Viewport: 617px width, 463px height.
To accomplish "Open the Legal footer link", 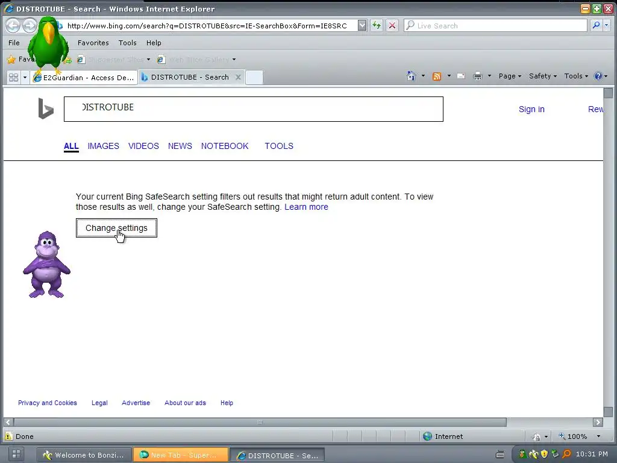I will click(99, 403).
